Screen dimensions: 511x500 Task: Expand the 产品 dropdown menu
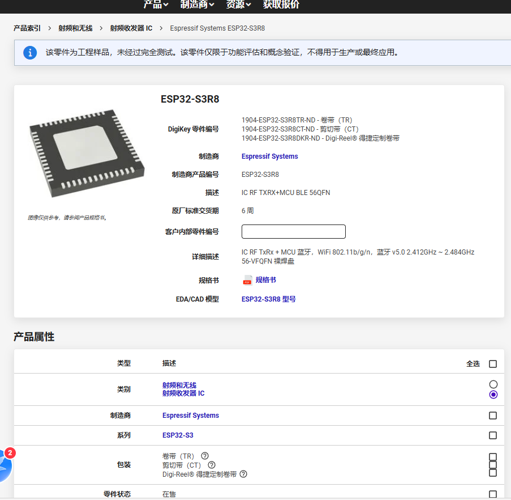pyautogui.click(x=156, y=5)
